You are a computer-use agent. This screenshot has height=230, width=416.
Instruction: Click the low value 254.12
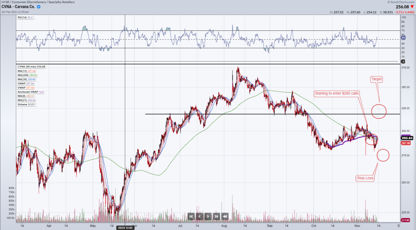point(371,12)
